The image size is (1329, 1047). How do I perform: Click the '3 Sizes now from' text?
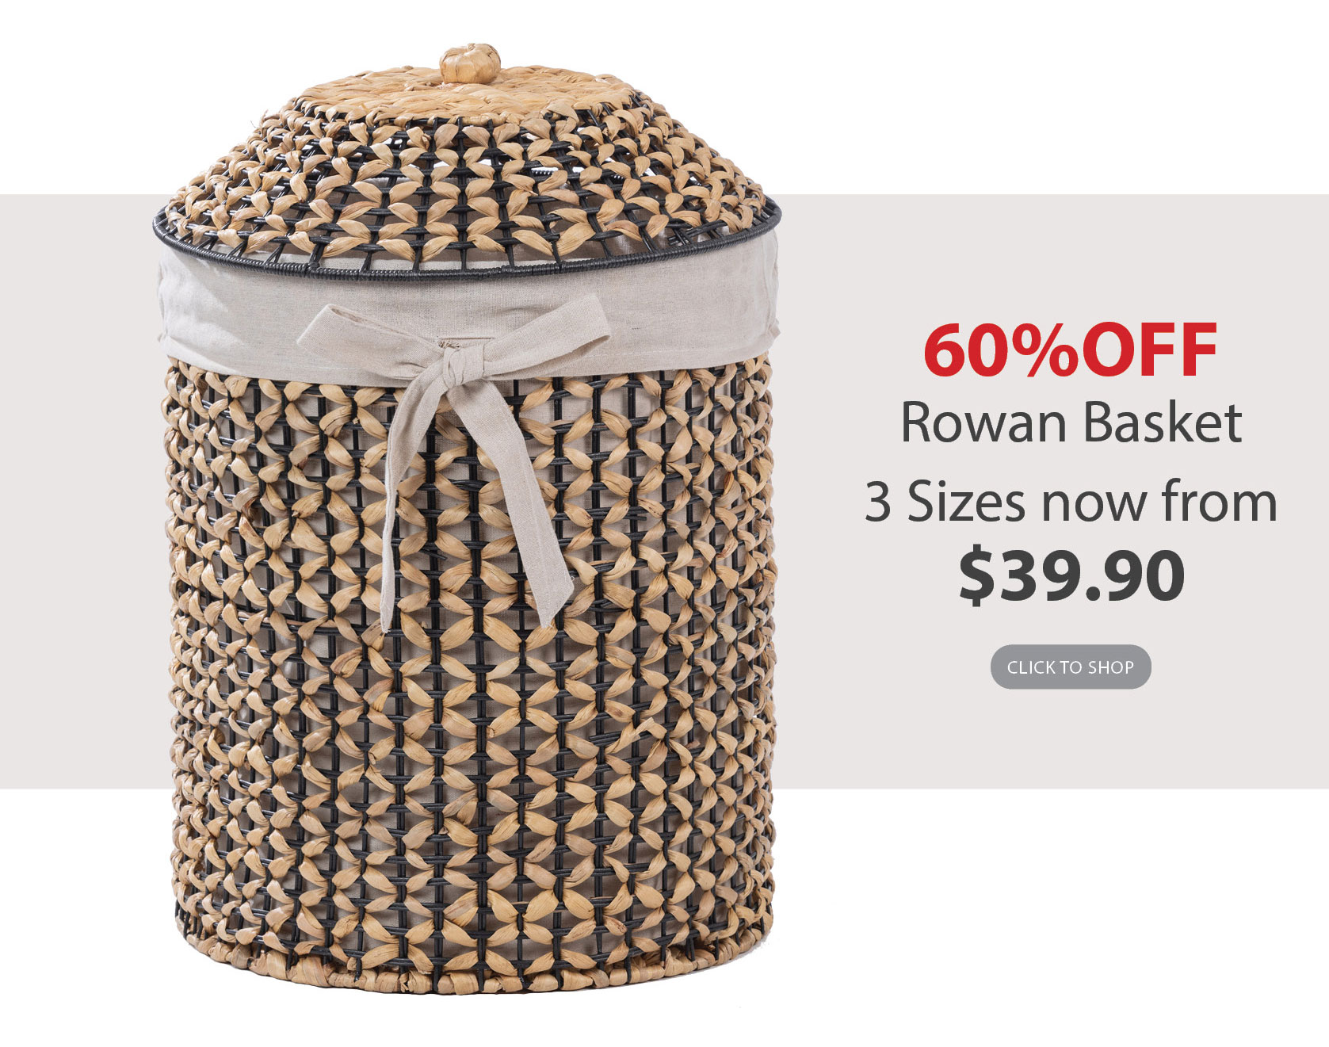(1071, 502)
